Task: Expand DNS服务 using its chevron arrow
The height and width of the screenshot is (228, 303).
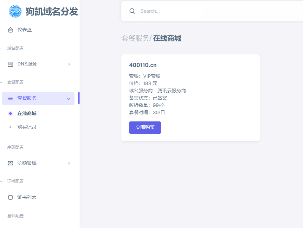Action: point(69,64)
